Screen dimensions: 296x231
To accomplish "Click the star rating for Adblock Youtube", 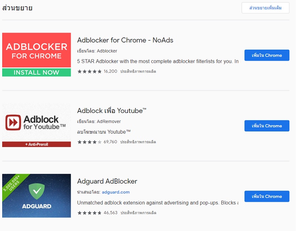I will (89, 142).
